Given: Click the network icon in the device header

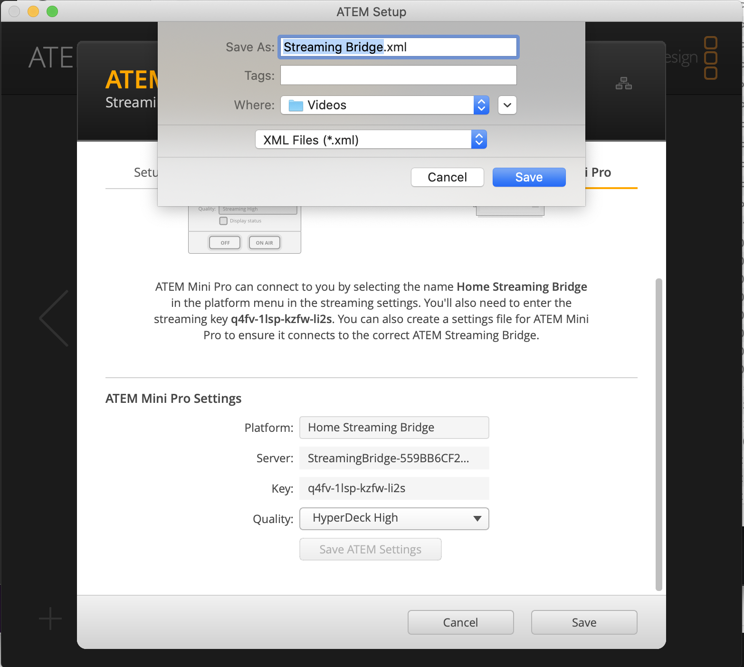Looking at the screenshot, I should point(623,83).
